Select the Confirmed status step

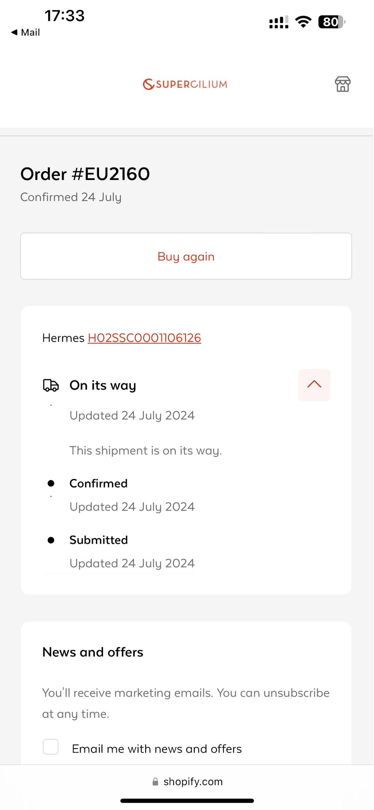pyautogui.click(x=98, y=483)
